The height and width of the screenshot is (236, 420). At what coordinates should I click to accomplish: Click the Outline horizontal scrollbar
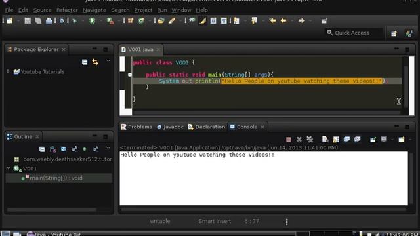[52, 210]
